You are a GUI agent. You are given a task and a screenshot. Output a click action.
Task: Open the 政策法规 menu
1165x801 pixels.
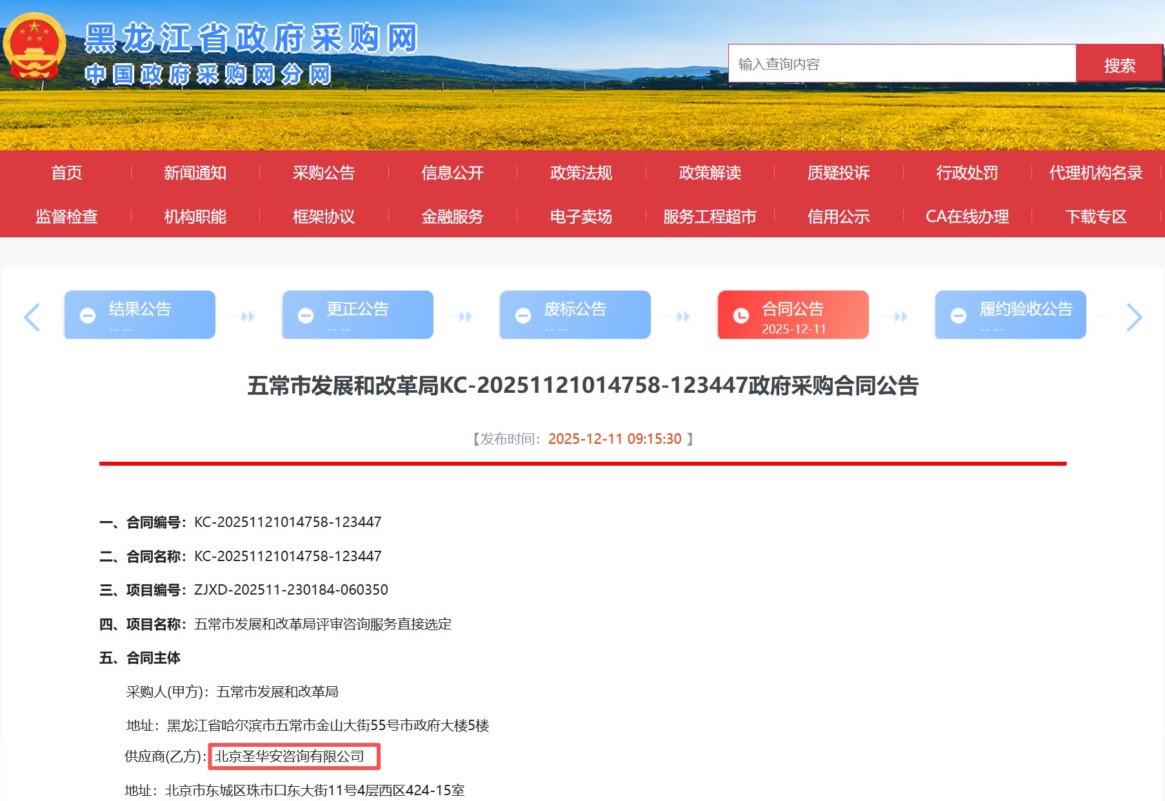[581, 173]
